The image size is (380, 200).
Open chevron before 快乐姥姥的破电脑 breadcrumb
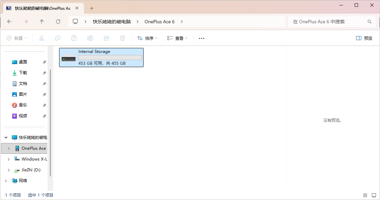85,22
